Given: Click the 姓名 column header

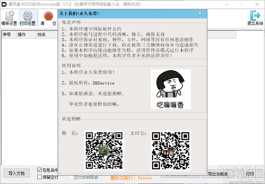Looking at the screenshot, I should [x=47, y=35].
